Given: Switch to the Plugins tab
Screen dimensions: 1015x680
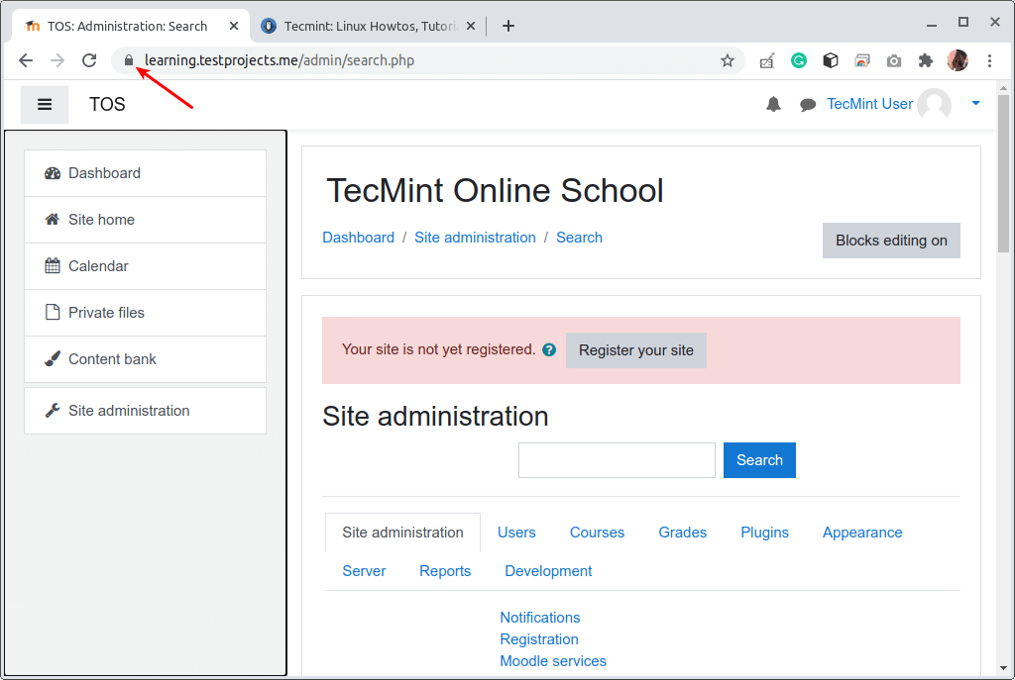Looking at the screenshot, I should click(764, 532).
